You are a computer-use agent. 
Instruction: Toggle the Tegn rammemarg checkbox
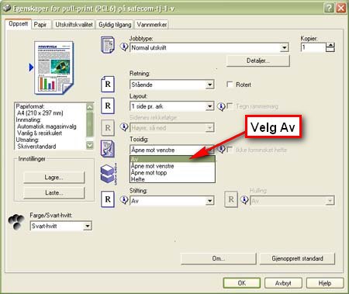pos(230,106)
